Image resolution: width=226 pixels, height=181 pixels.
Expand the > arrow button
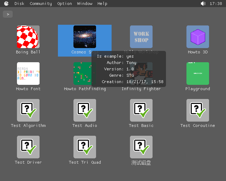point(8,14)
